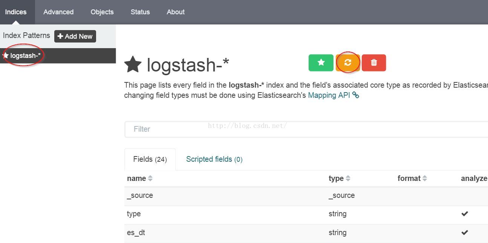Switch to Scripted fields (0) tab

click(214, 159)
